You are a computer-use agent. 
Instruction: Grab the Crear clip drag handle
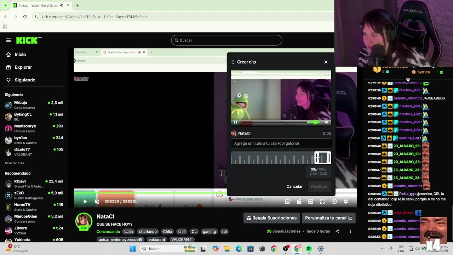click(233, 62)
